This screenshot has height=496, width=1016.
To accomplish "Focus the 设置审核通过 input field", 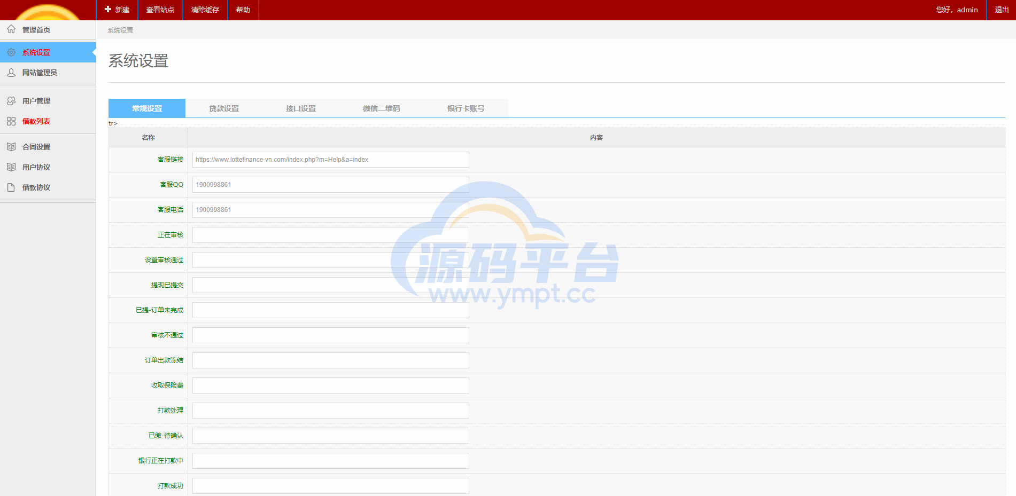I will (x=331, y=260).
